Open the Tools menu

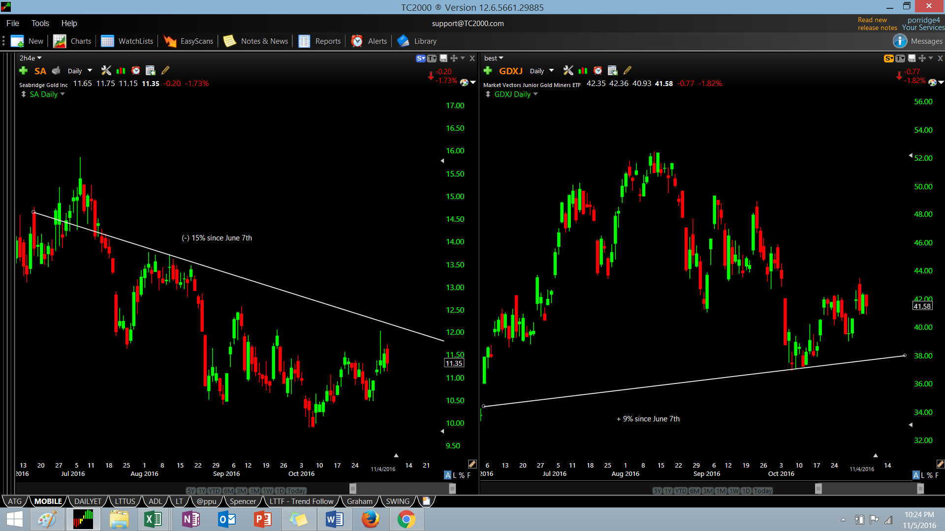[x=40, y=23]
